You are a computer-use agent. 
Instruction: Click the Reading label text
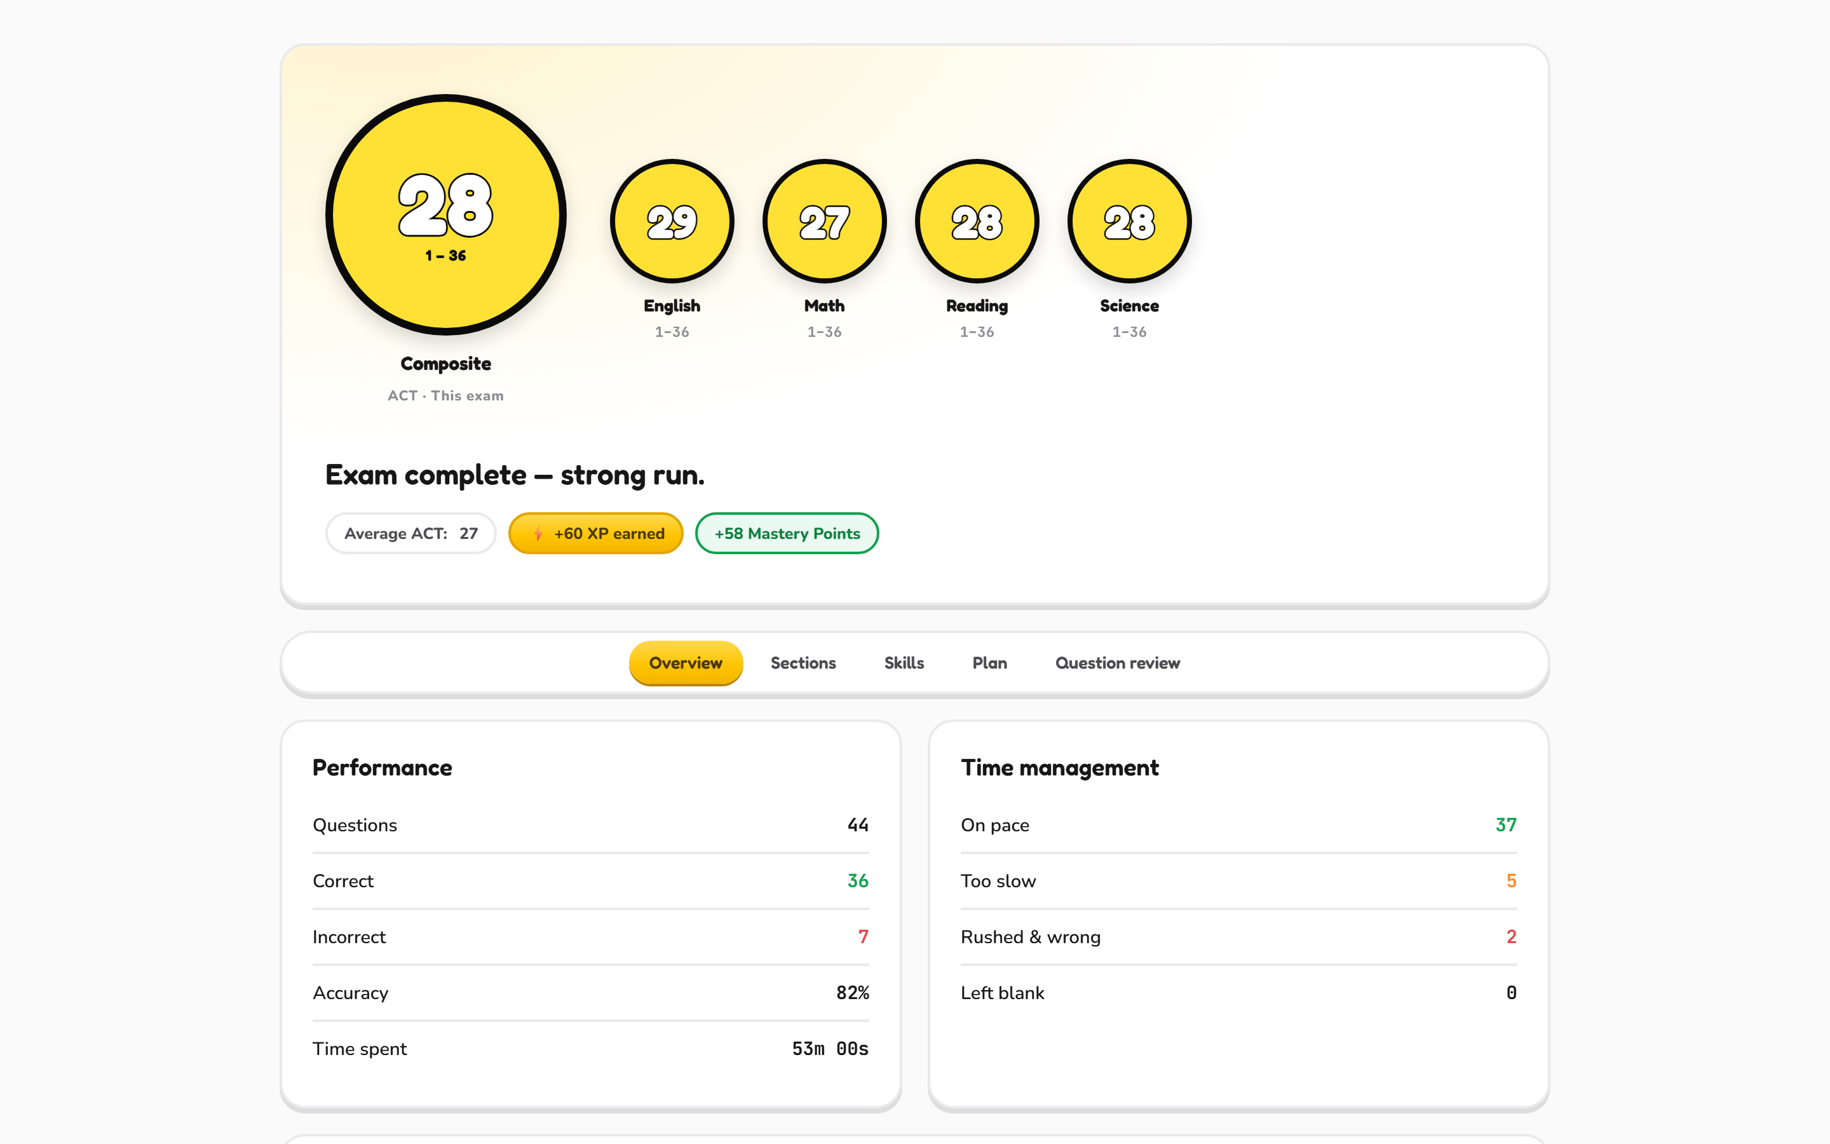click(977, 306)
